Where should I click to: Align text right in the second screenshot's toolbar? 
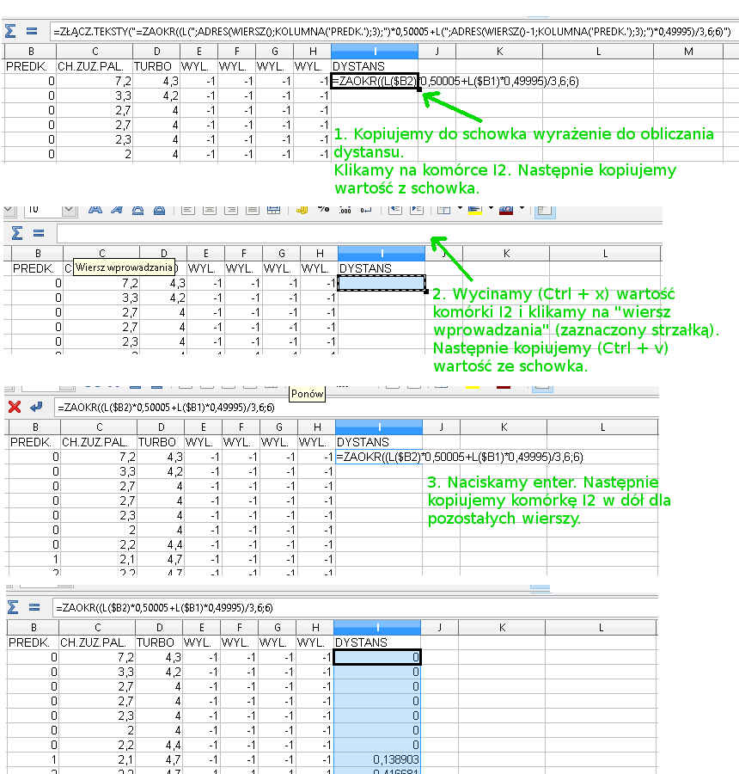231,210
